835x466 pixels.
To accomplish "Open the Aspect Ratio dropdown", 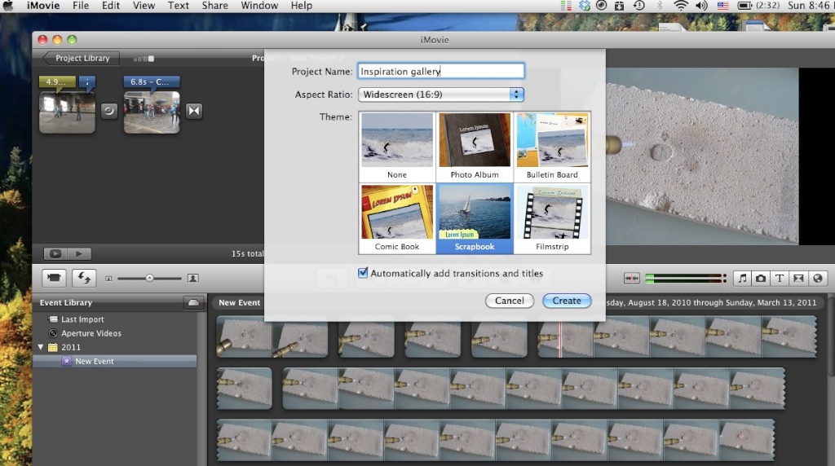I will (x=441, y=95).
